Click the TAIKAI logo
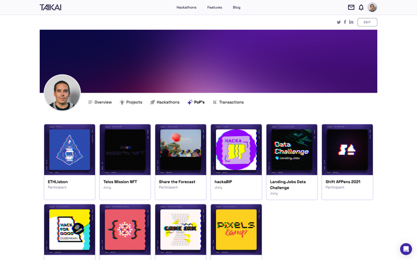This screenshot has height=260, width=417. coord(50,7)
